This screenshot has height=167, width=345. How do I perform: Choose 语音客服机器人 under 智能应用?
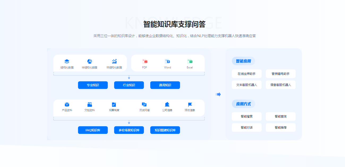[x=280, y=85]
